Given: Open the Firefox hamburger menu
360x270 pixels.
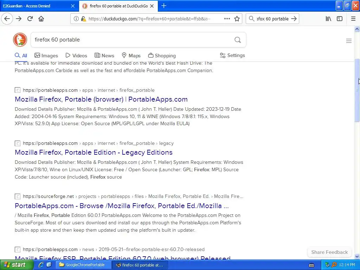Looking at the screenshot, I should coord(353,19).
